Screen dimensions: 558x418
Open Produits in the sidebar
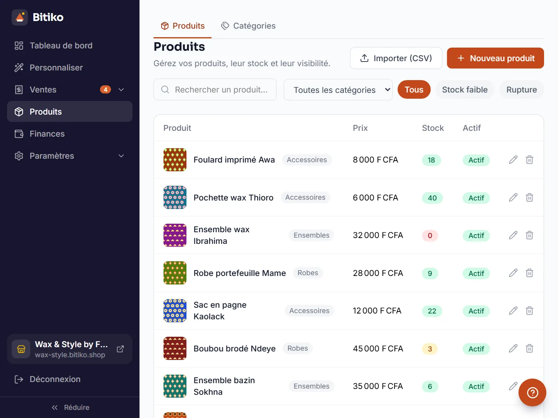click(70, 112)
